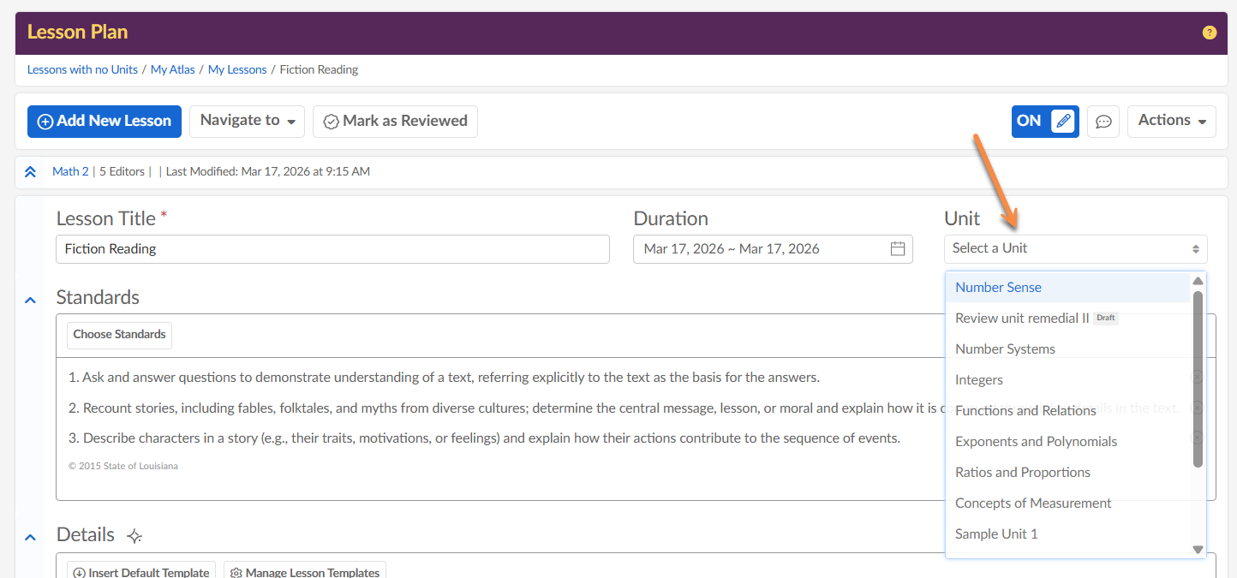The image size is (1237, 578).
Task: Click the pencil edit icon in ON switch
Action: pyautogui.click(x=1063, y=122)
